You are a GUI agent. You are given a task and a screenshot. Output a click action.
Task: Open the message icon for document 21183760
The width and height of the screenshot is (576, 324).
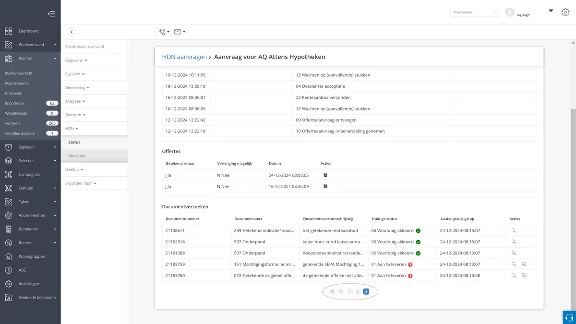524,276
